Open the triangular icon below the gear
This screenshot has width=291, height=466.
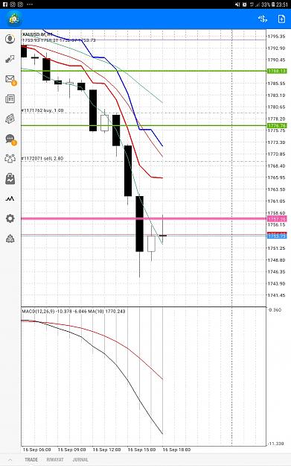click(10, 239)
